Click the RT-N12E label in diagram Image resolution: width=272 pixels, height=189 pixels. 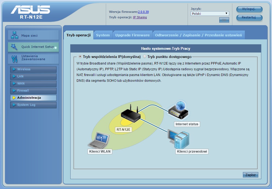click(123, 130)
